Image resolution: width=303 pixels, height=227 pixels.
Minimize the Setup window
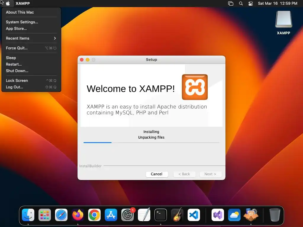(88, 60)
